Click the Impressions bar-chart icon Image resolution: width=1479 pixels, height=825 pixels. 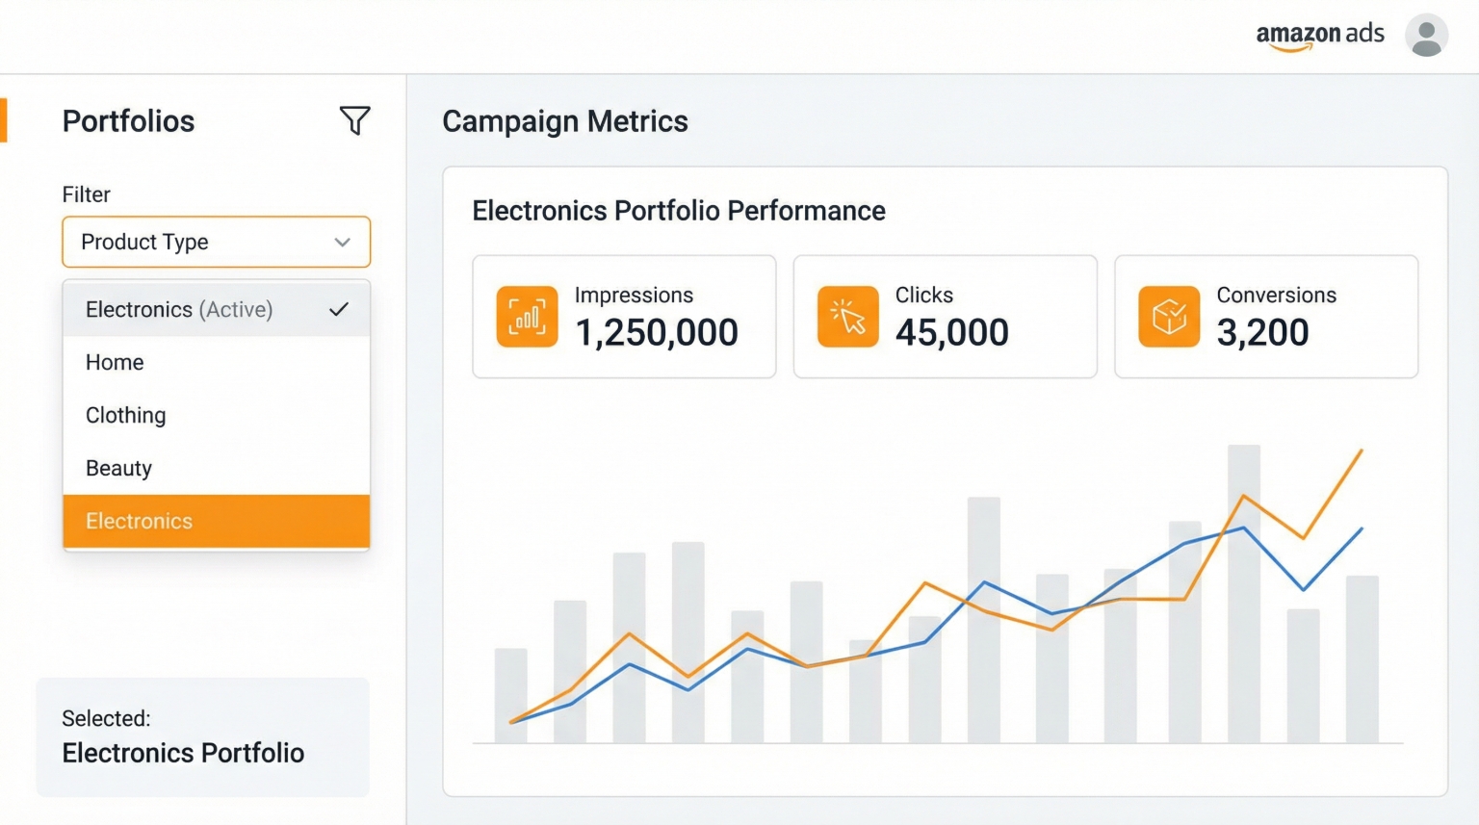(x=526, y=316)
